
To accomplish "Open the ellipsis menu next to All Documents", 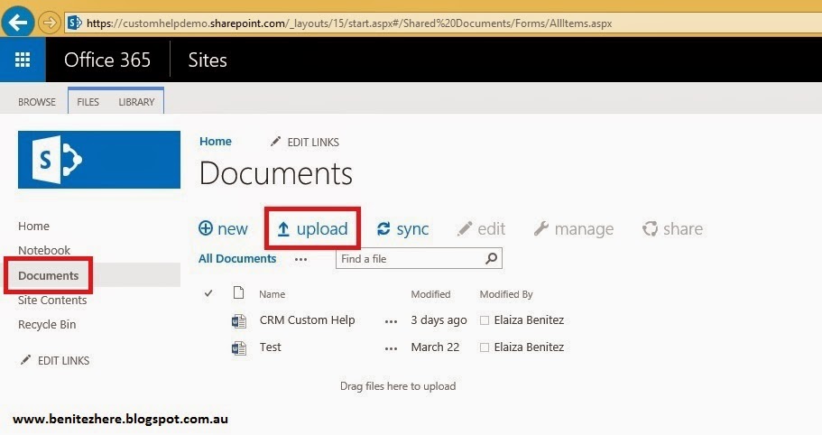I will point(300,259).
